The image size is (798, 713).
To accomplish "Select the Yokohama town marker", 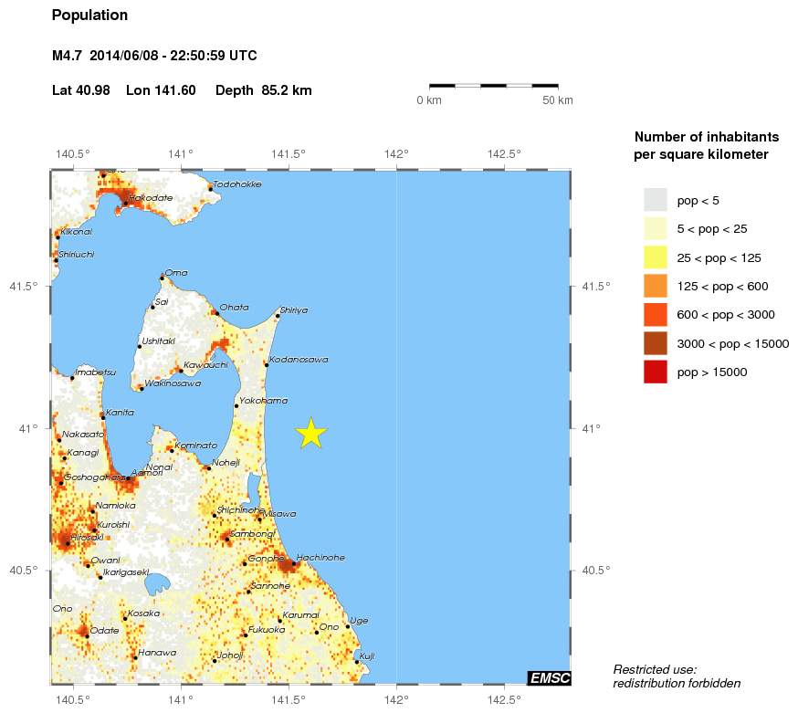I will point(236,405).
